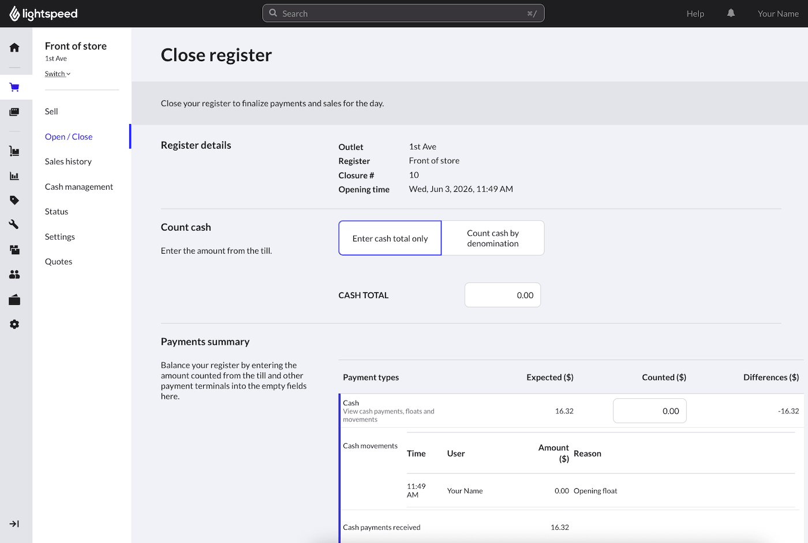The image size is (808, 543).
Task: Select Count cash by denomination option
Action: click(493, 238)
